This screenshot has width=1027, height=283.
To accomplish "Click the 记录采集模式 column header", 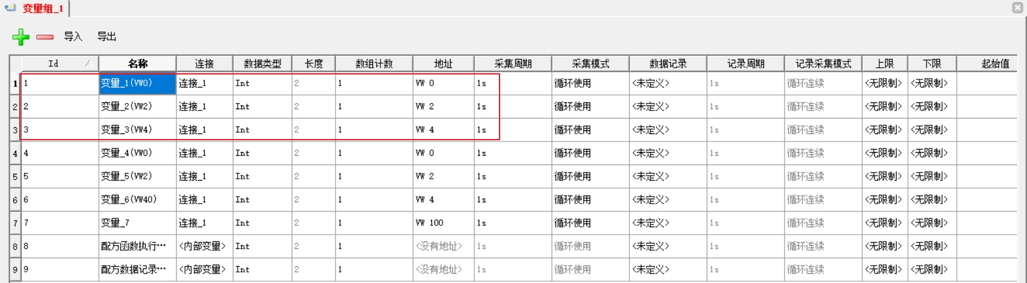I will [823, 63].
